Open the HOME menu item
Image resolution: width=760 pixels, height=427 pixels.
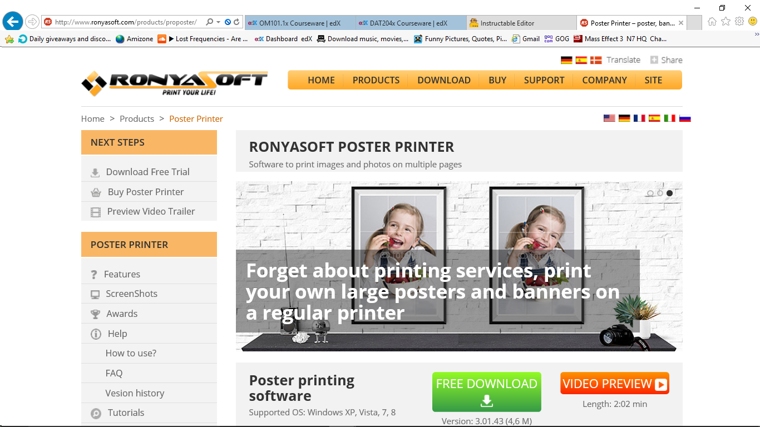(x=322, y=80)
